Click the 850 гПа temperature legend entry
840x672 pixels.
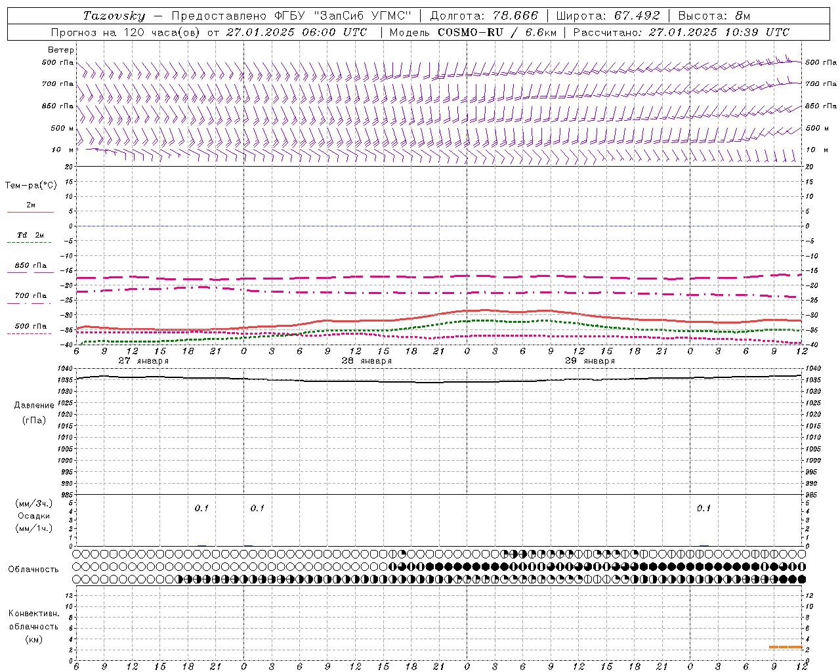(x=31, y=265)
